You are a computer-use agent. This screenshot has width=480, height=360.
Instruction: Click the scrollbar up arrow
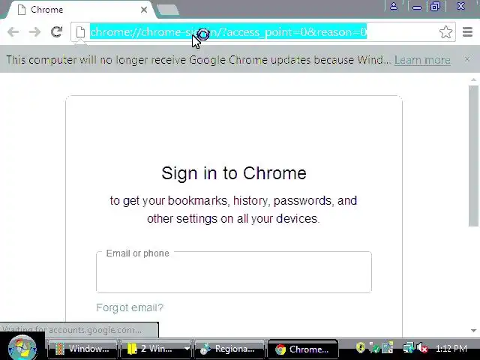pyautogui.click(x=473, y=80)
